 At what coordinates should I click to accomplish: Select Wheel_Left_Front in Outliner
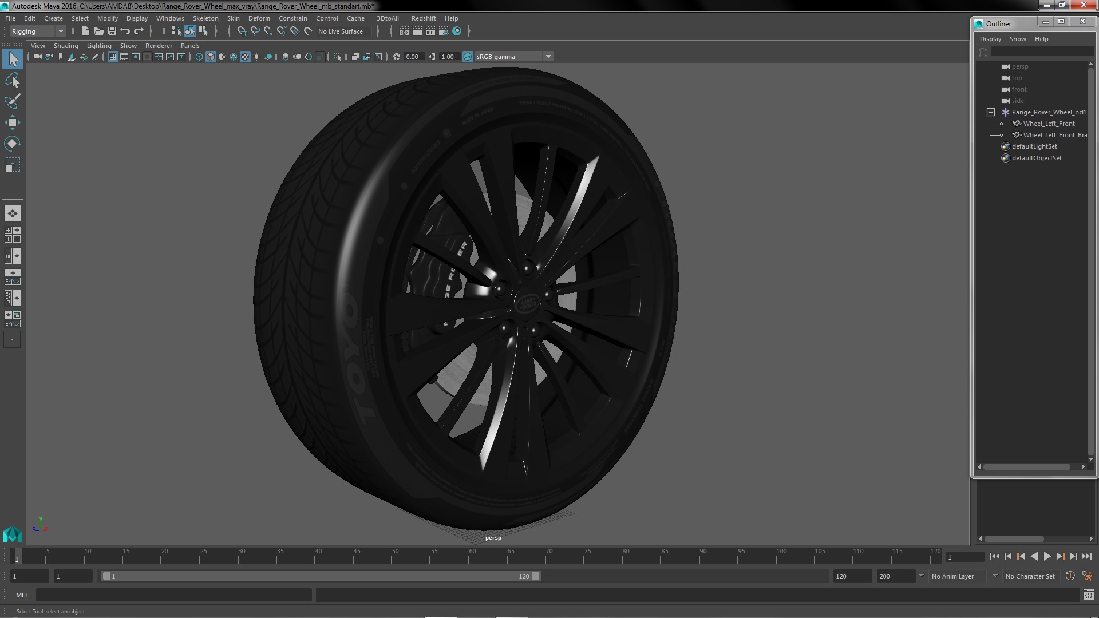click(x=1049, y=124)
